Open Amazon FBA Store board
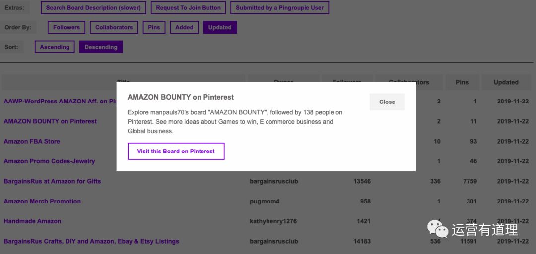 pyautogui.click(x=32, y=141)
